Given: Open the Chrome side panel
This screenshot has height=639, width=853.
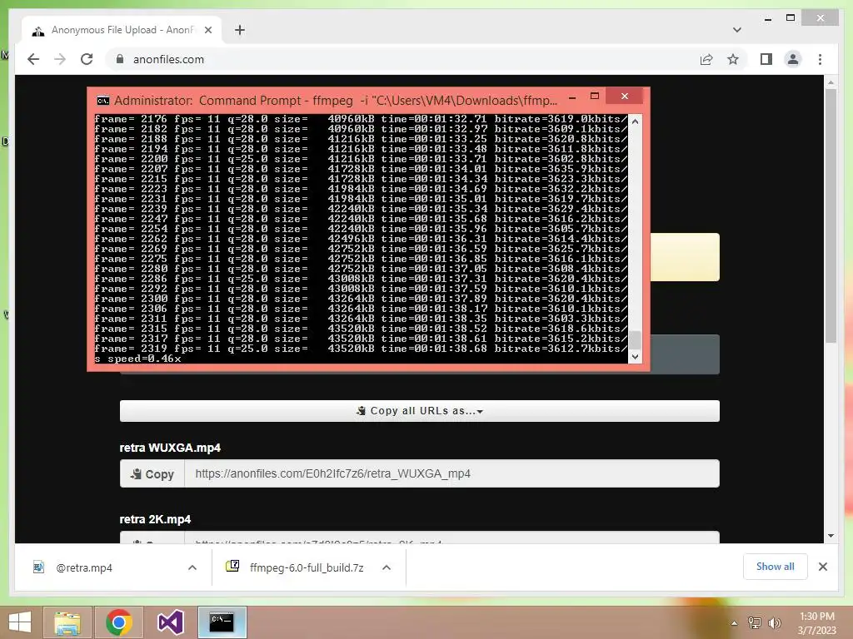Looking at the screenshot, I should click(x=766, y=59).
